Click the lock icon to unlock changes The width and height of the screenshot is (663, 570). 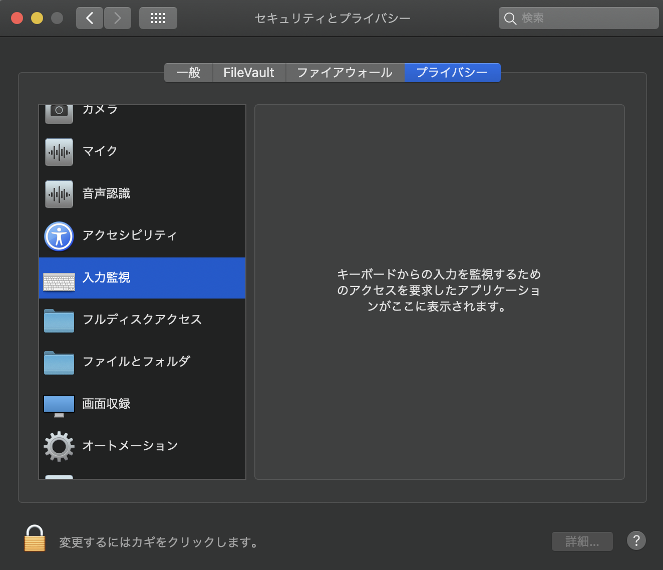[35, 538]
